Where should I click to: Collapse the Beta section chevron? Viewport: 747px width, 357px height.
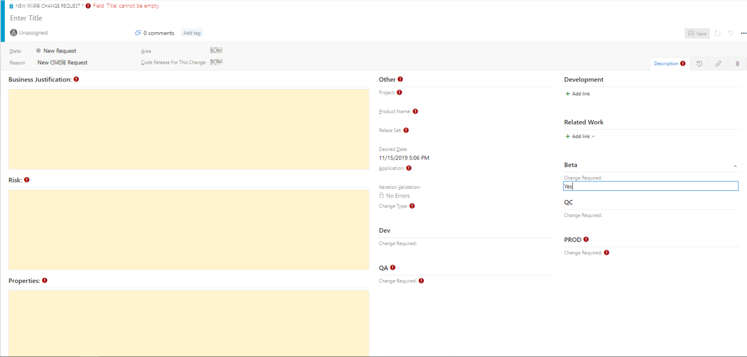pyautogui.click(x=735, y=166)
